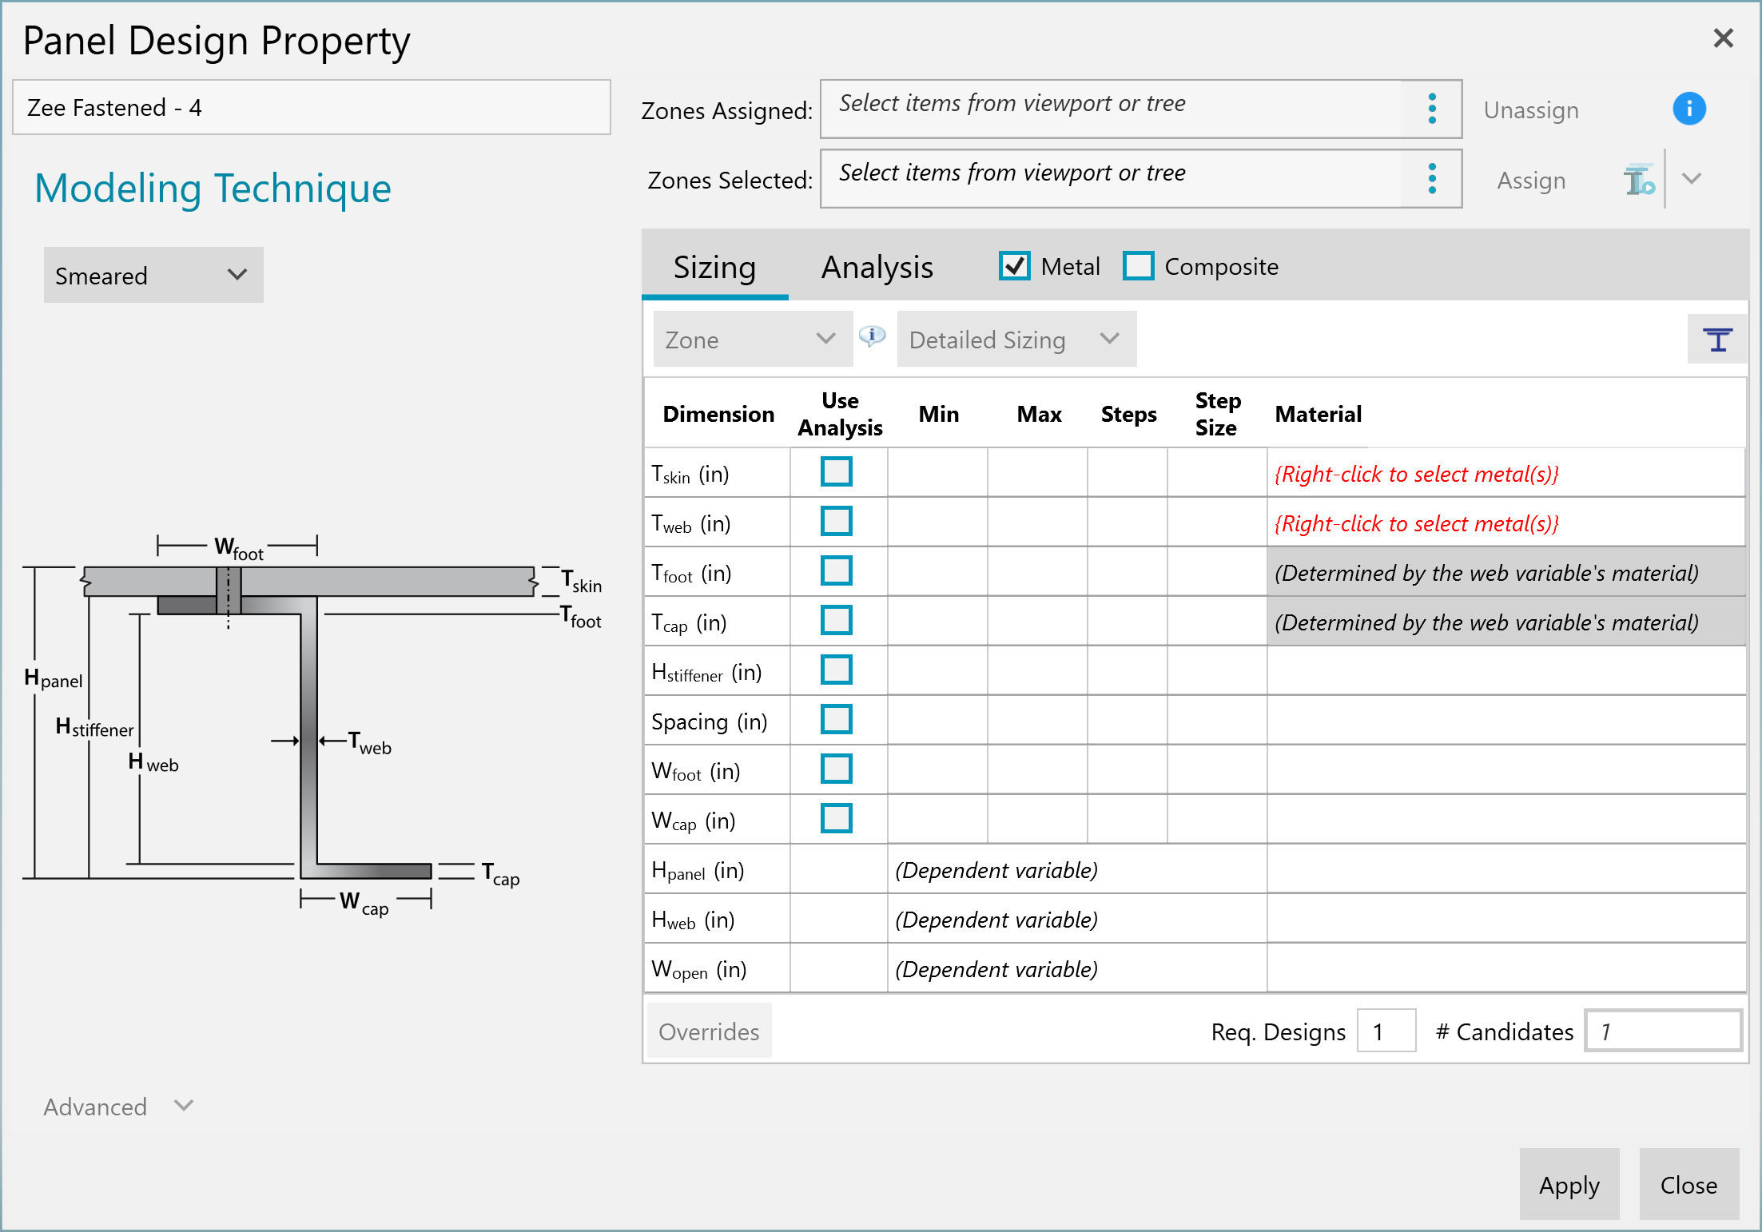Screen dimensions: 1762x1232
Task: Click the Material column header
Action: coord(1318,414)
